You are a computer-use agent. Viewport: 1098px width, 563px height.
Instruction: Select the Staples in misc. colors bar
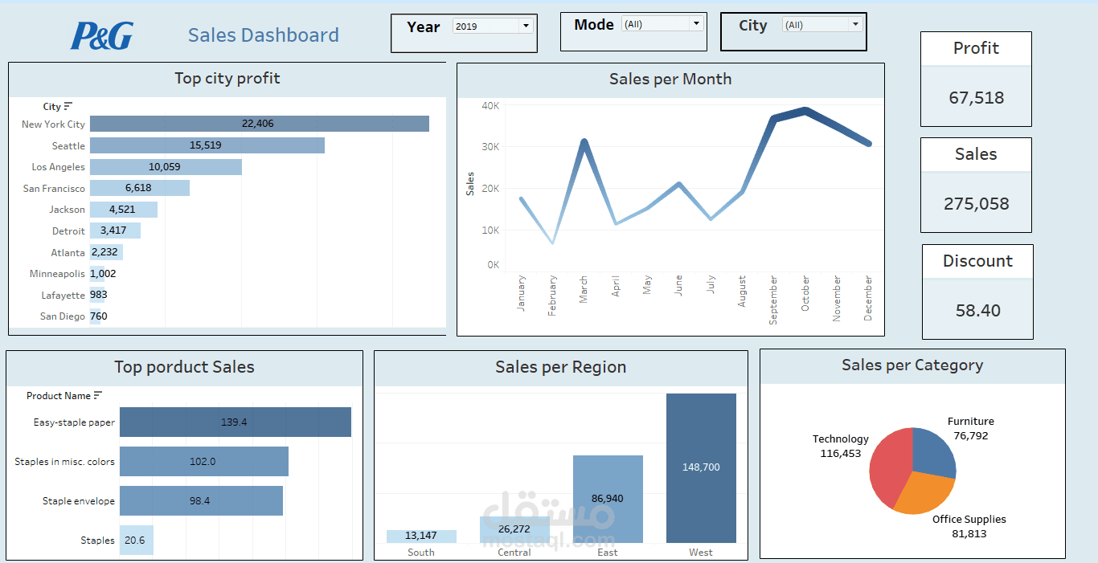click(204, 462)
